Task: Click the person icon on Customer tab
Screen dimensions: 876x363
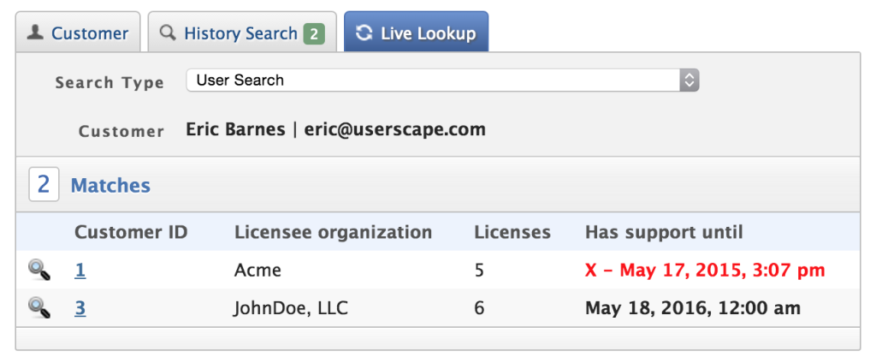Action: (x=35, y=33)
